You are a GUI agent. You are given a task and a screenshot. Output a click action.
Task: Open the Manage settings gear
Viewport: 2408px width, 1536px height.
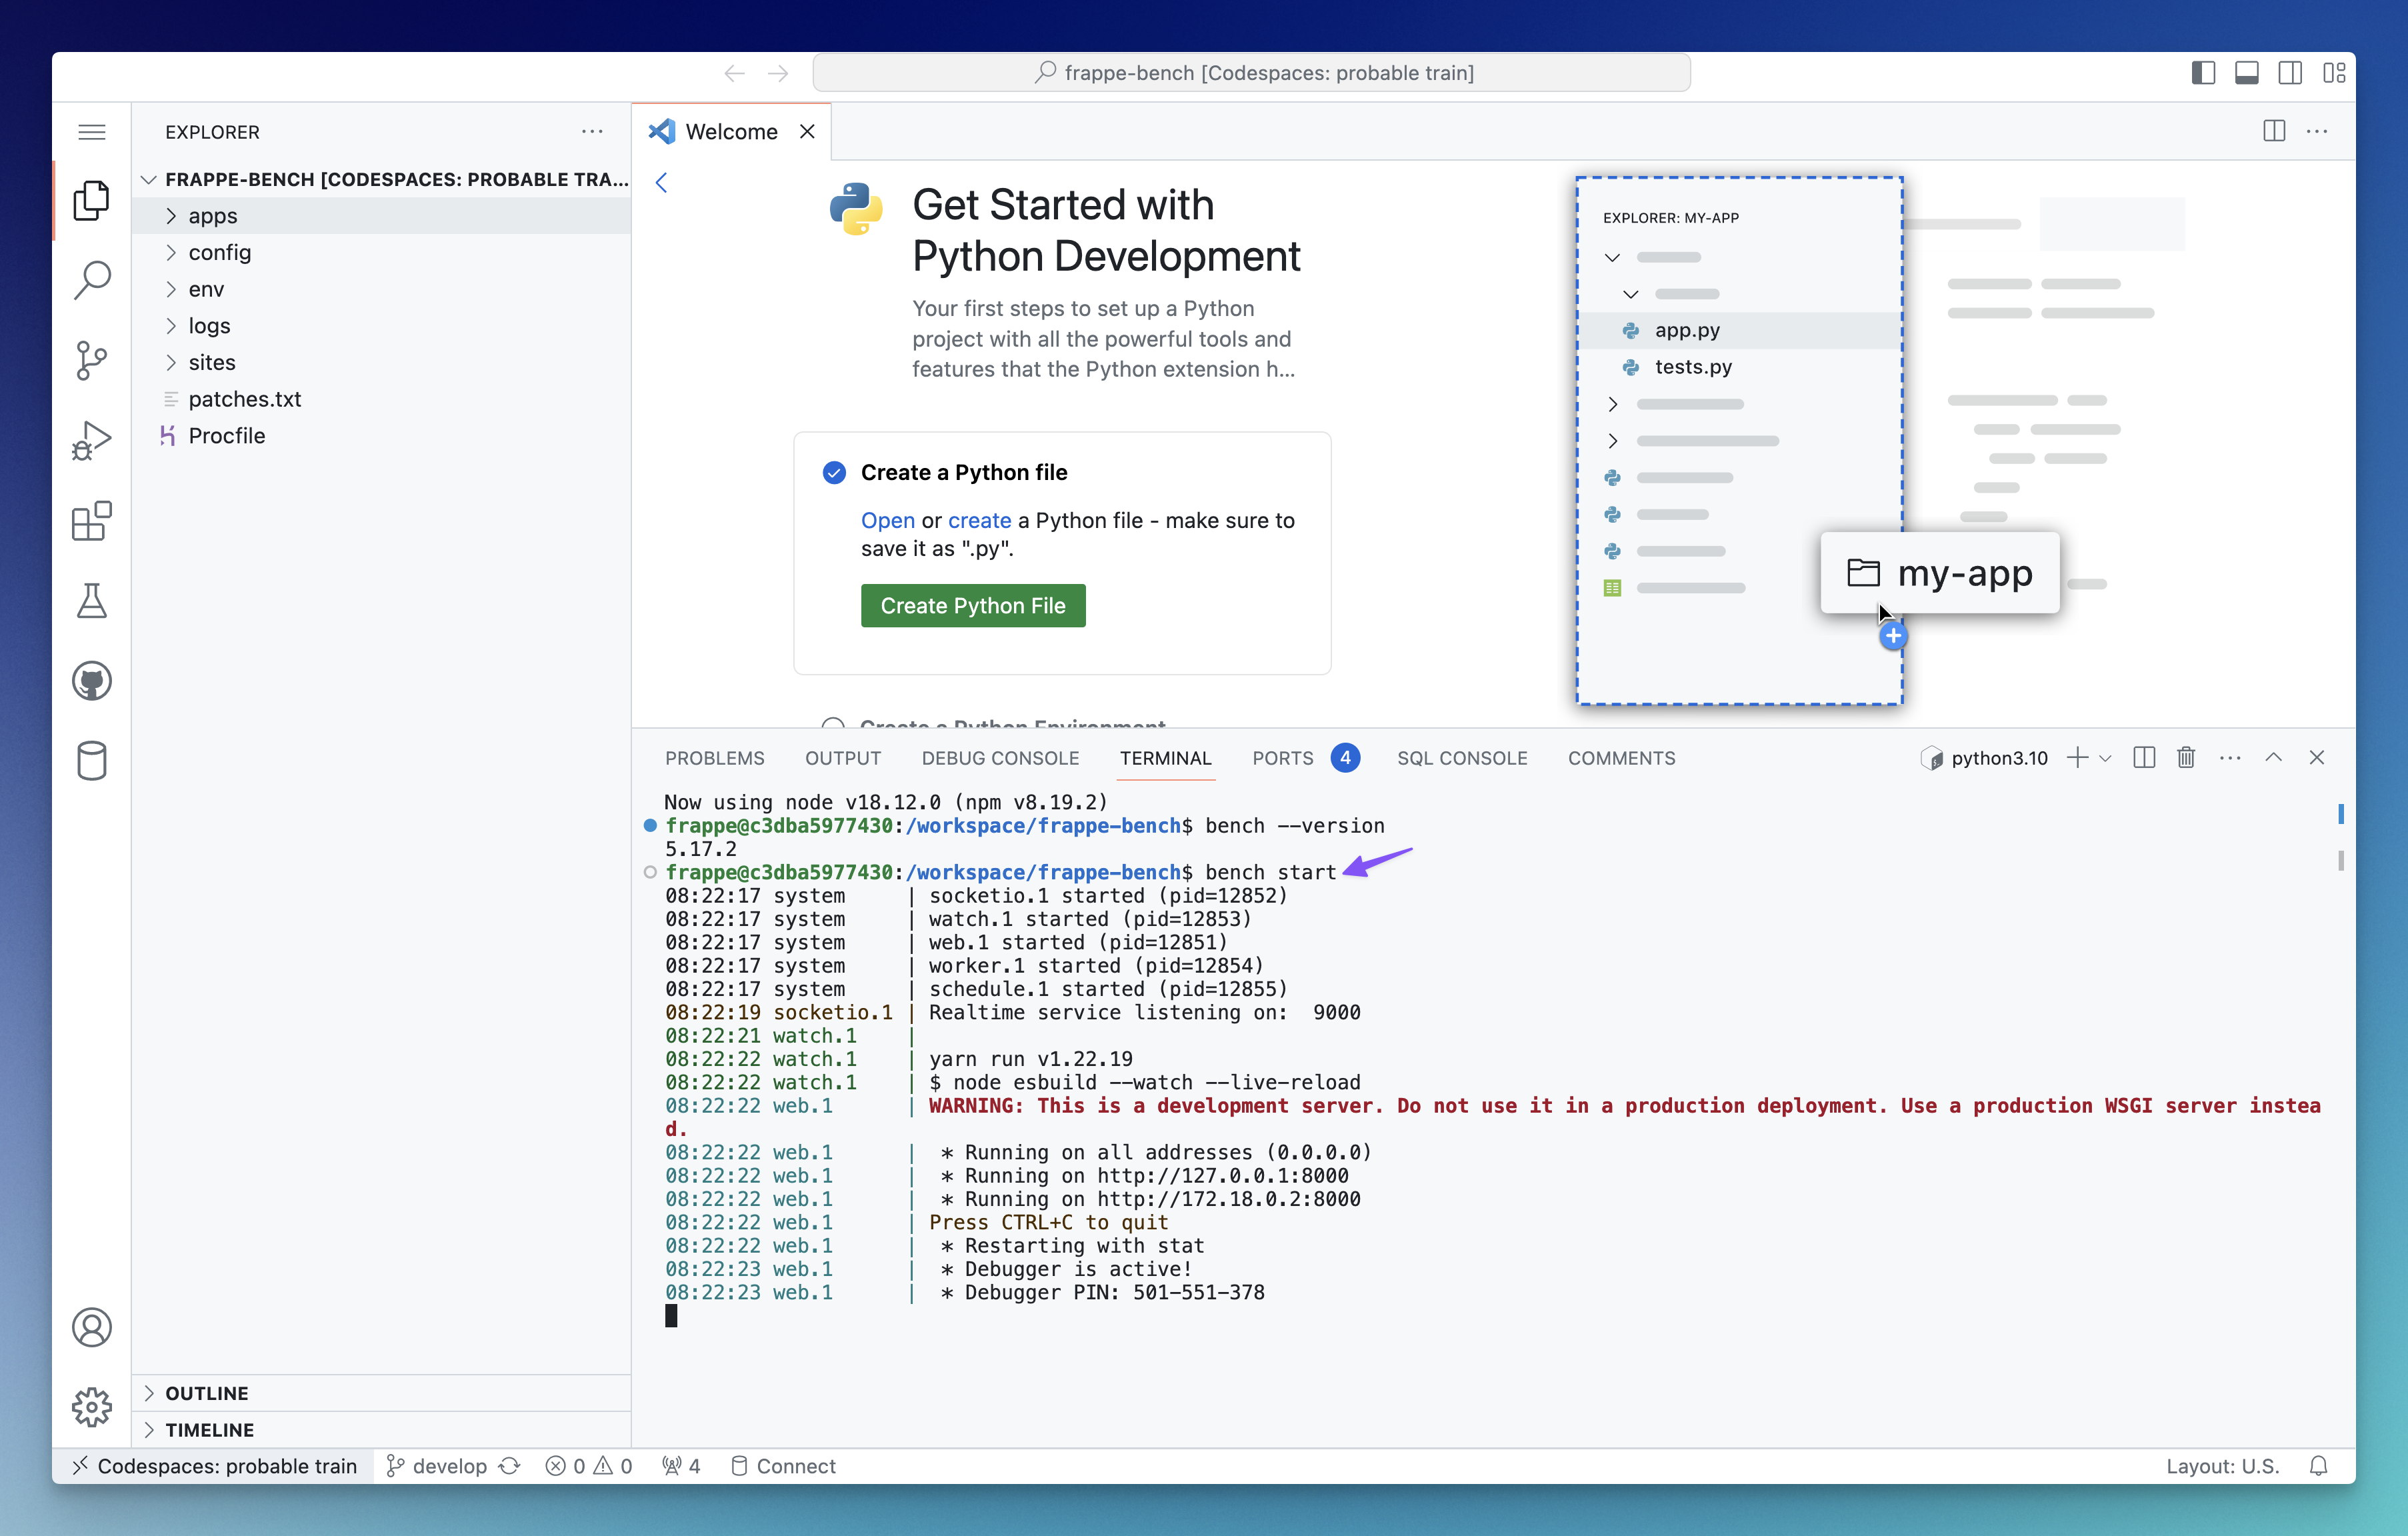pyautogui.click(x=92, y=1406)
